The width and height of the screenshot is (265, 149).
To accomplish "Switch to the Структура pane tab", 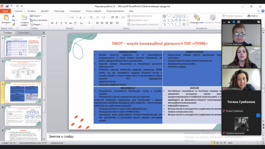I will coord(23,33).
